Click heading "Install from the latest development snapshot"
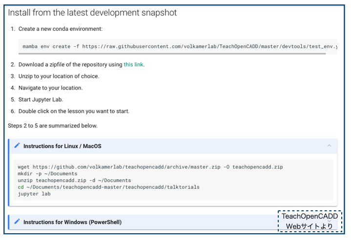This screenshot has width=351, height=240. coord(92,13)
